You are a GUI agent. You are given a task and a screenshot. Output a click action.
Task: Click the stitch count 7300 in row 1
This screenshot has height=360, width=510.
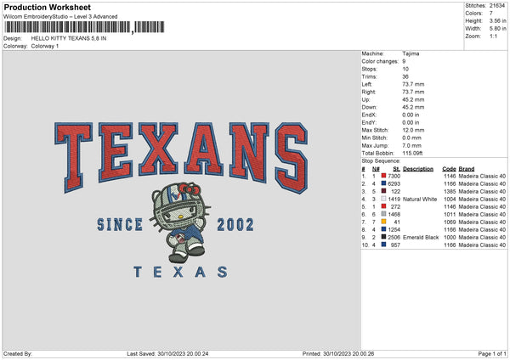click(x=394, y=176)
